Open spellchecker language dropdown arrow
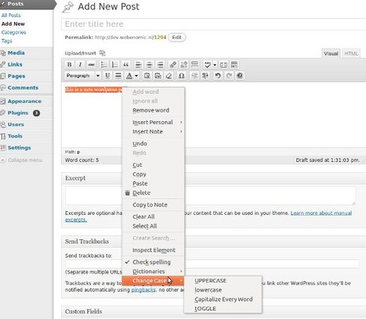 (215, 65)
